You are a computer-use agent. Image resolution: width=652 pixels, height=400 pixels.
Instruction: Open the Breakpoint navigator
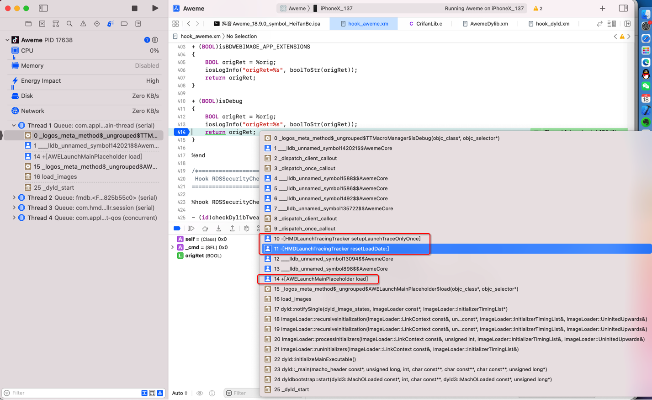point(124,24)
